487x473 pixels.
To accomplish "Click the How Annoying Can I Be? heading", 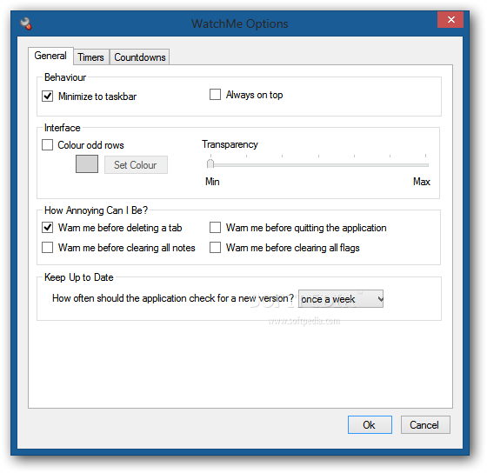I will pyautogui.click(x=96, y=210).
